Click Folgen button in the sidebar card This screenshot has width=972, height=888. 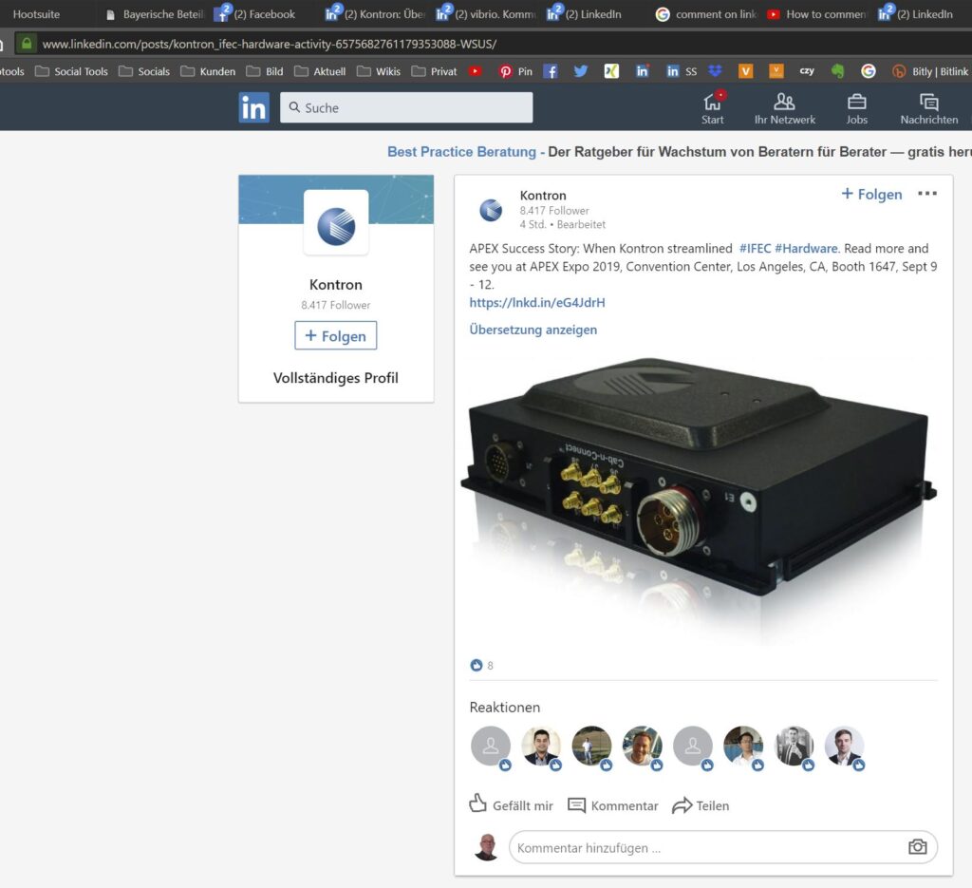[x=335, y=335]
